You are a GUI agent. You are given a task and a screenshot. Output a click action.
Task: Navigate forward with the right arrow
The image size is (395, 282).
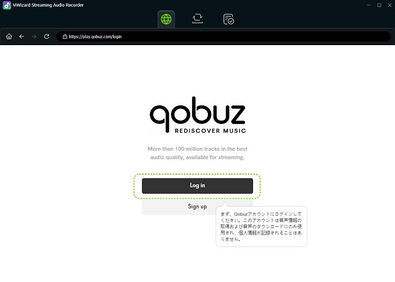coord(34,36)
